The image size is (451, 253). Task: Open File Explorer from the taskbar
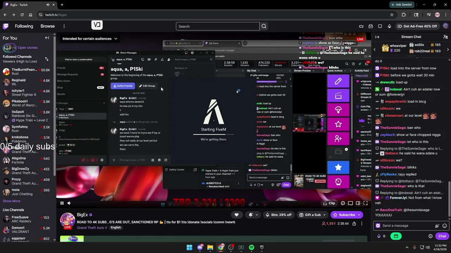pyautogui.click(x=210, y=247)
